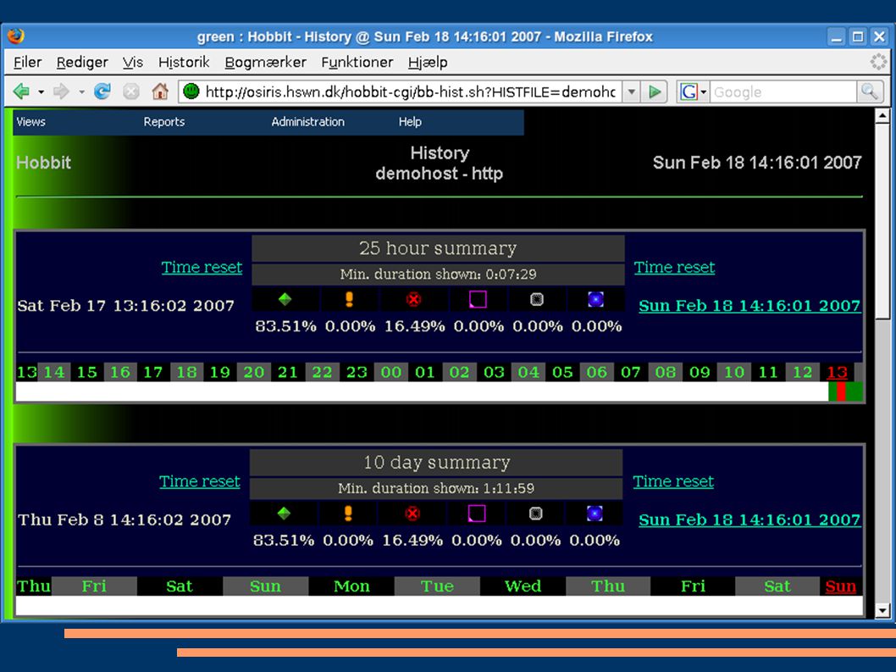Go to the home page icon

coord(160,92)
